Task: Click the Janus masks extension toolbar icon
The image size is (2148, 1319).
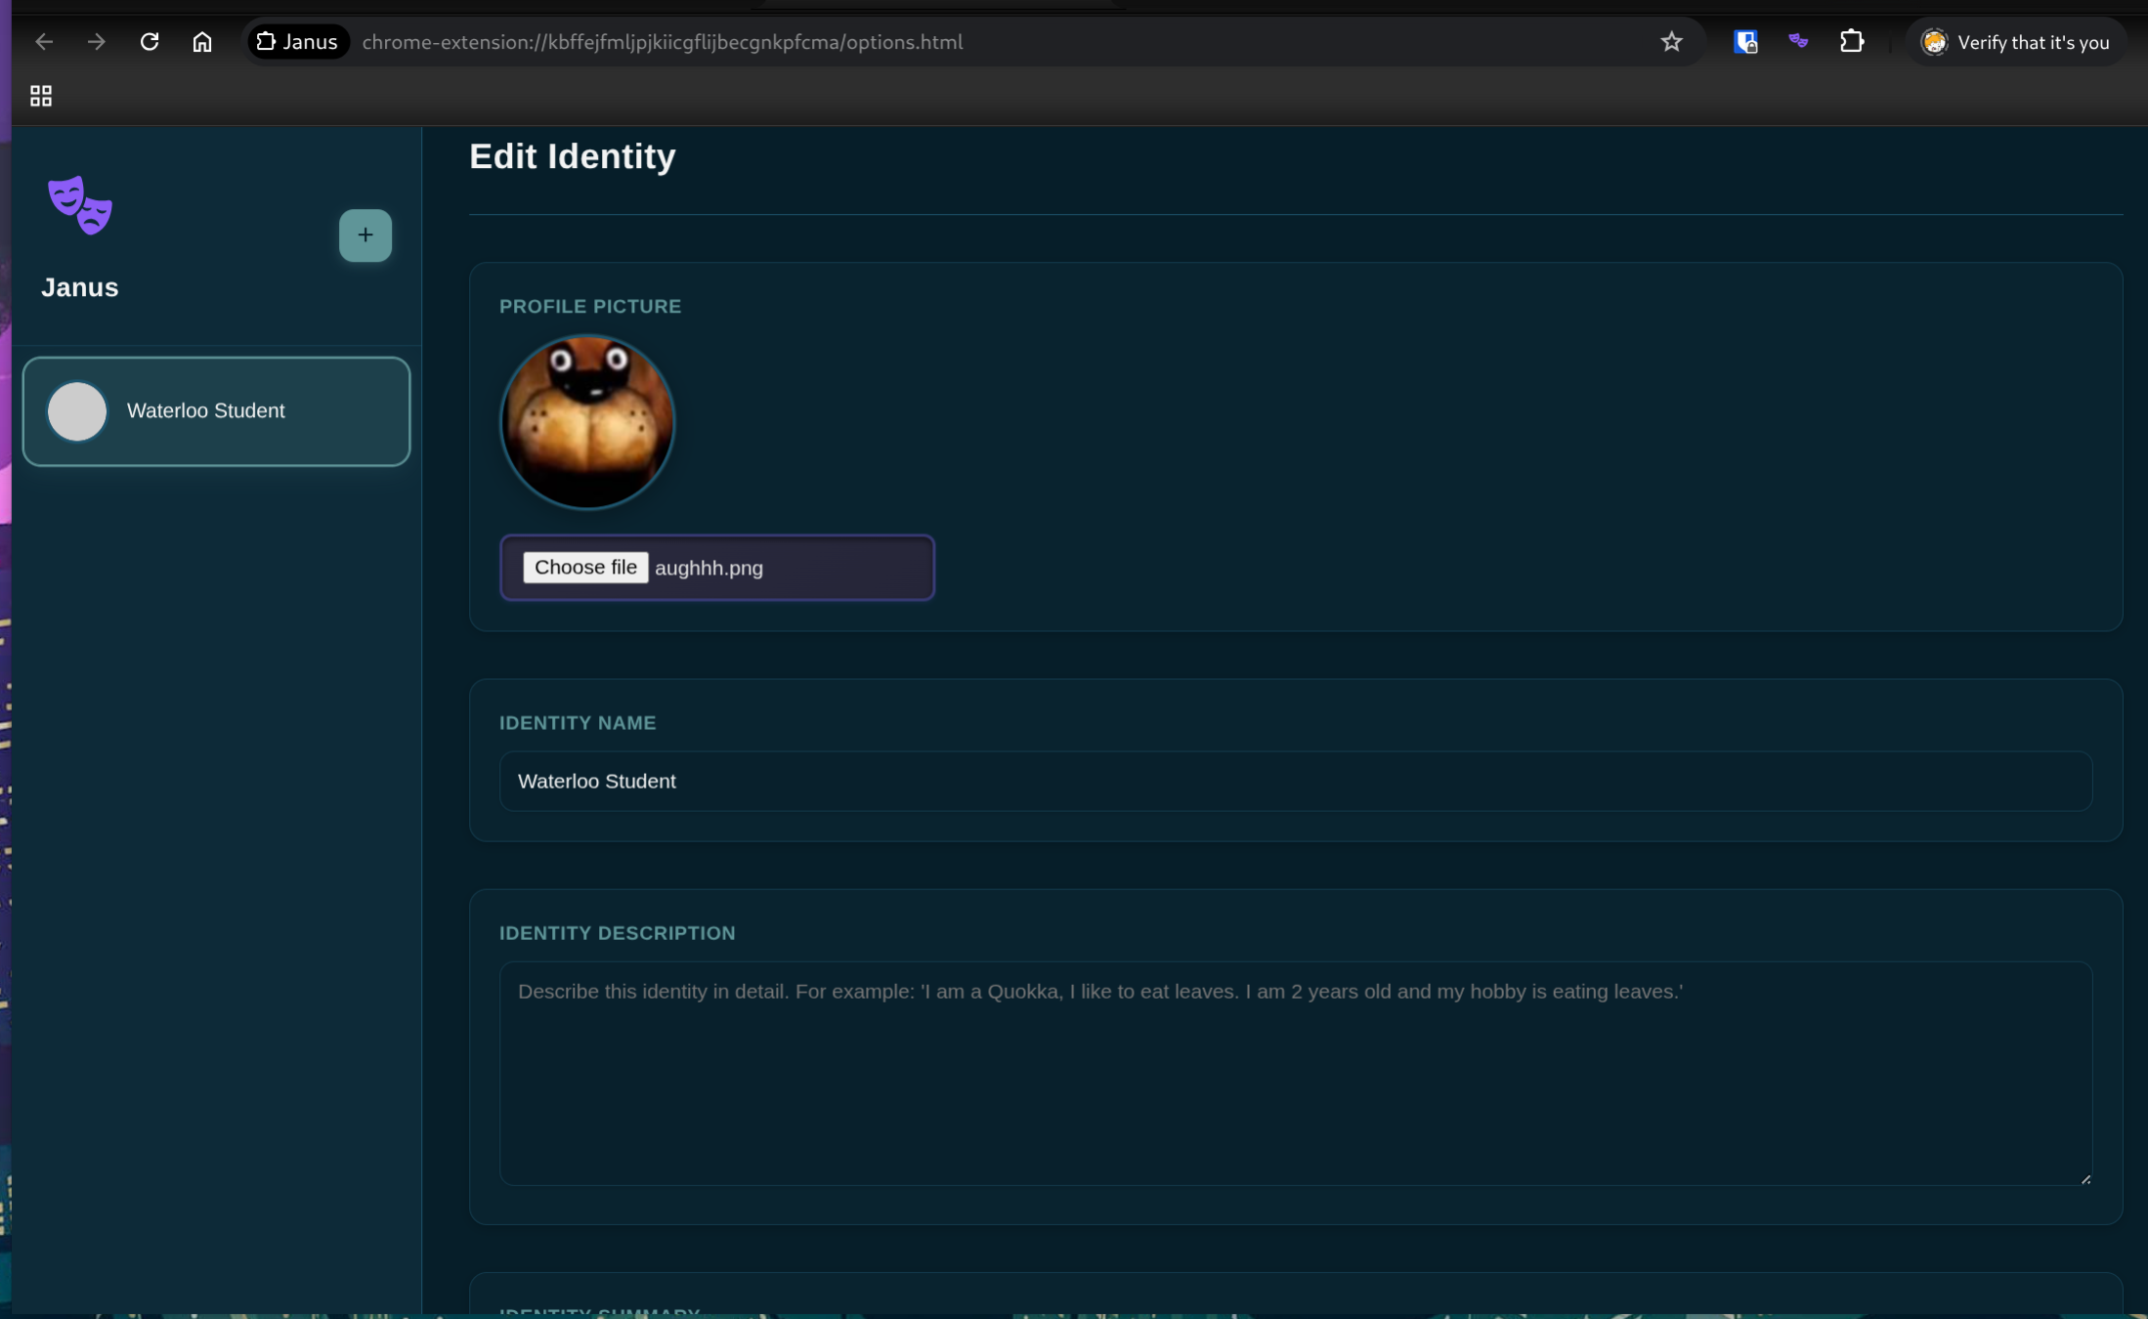Action: click(x=1798, y=42)
